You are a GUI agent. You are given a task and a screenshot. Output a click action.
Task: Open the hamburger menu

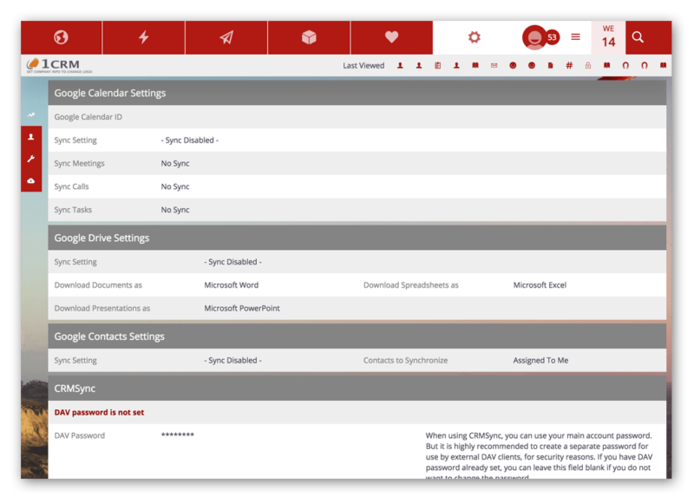tap(576, 37)
